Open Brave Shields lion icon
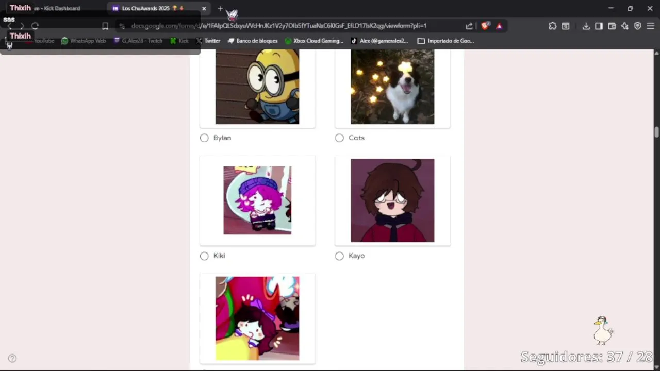Viewport: 660px width, 371px height. (485, 26)
